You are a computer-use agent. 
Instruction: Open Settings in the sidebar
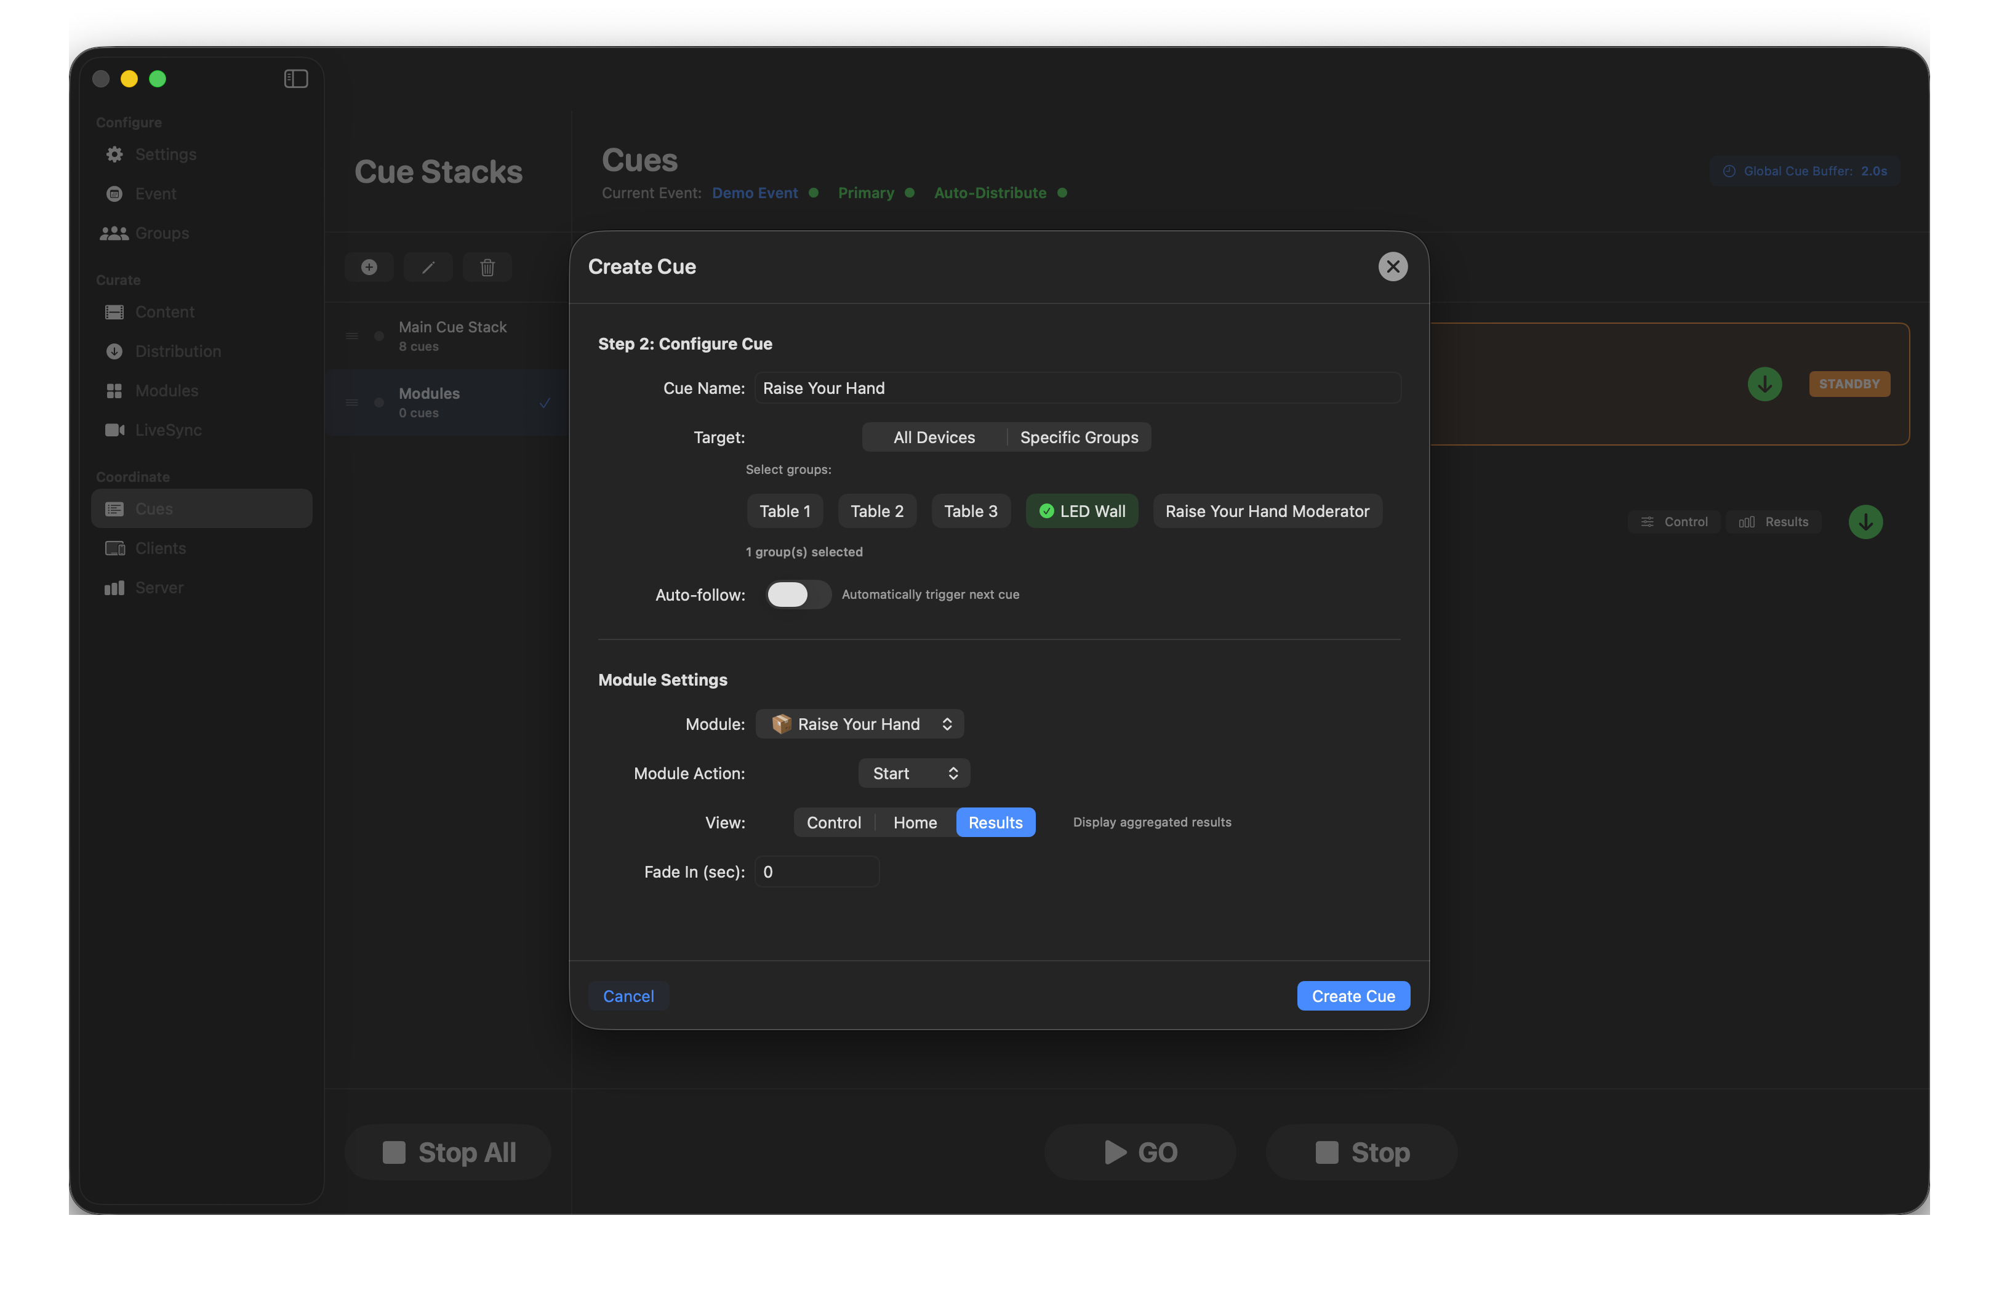point(202,154)
